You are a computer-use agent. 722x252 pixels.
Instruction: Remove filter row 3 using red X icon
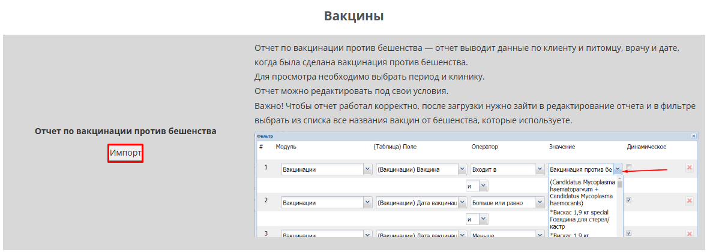(x=689, y=233)
